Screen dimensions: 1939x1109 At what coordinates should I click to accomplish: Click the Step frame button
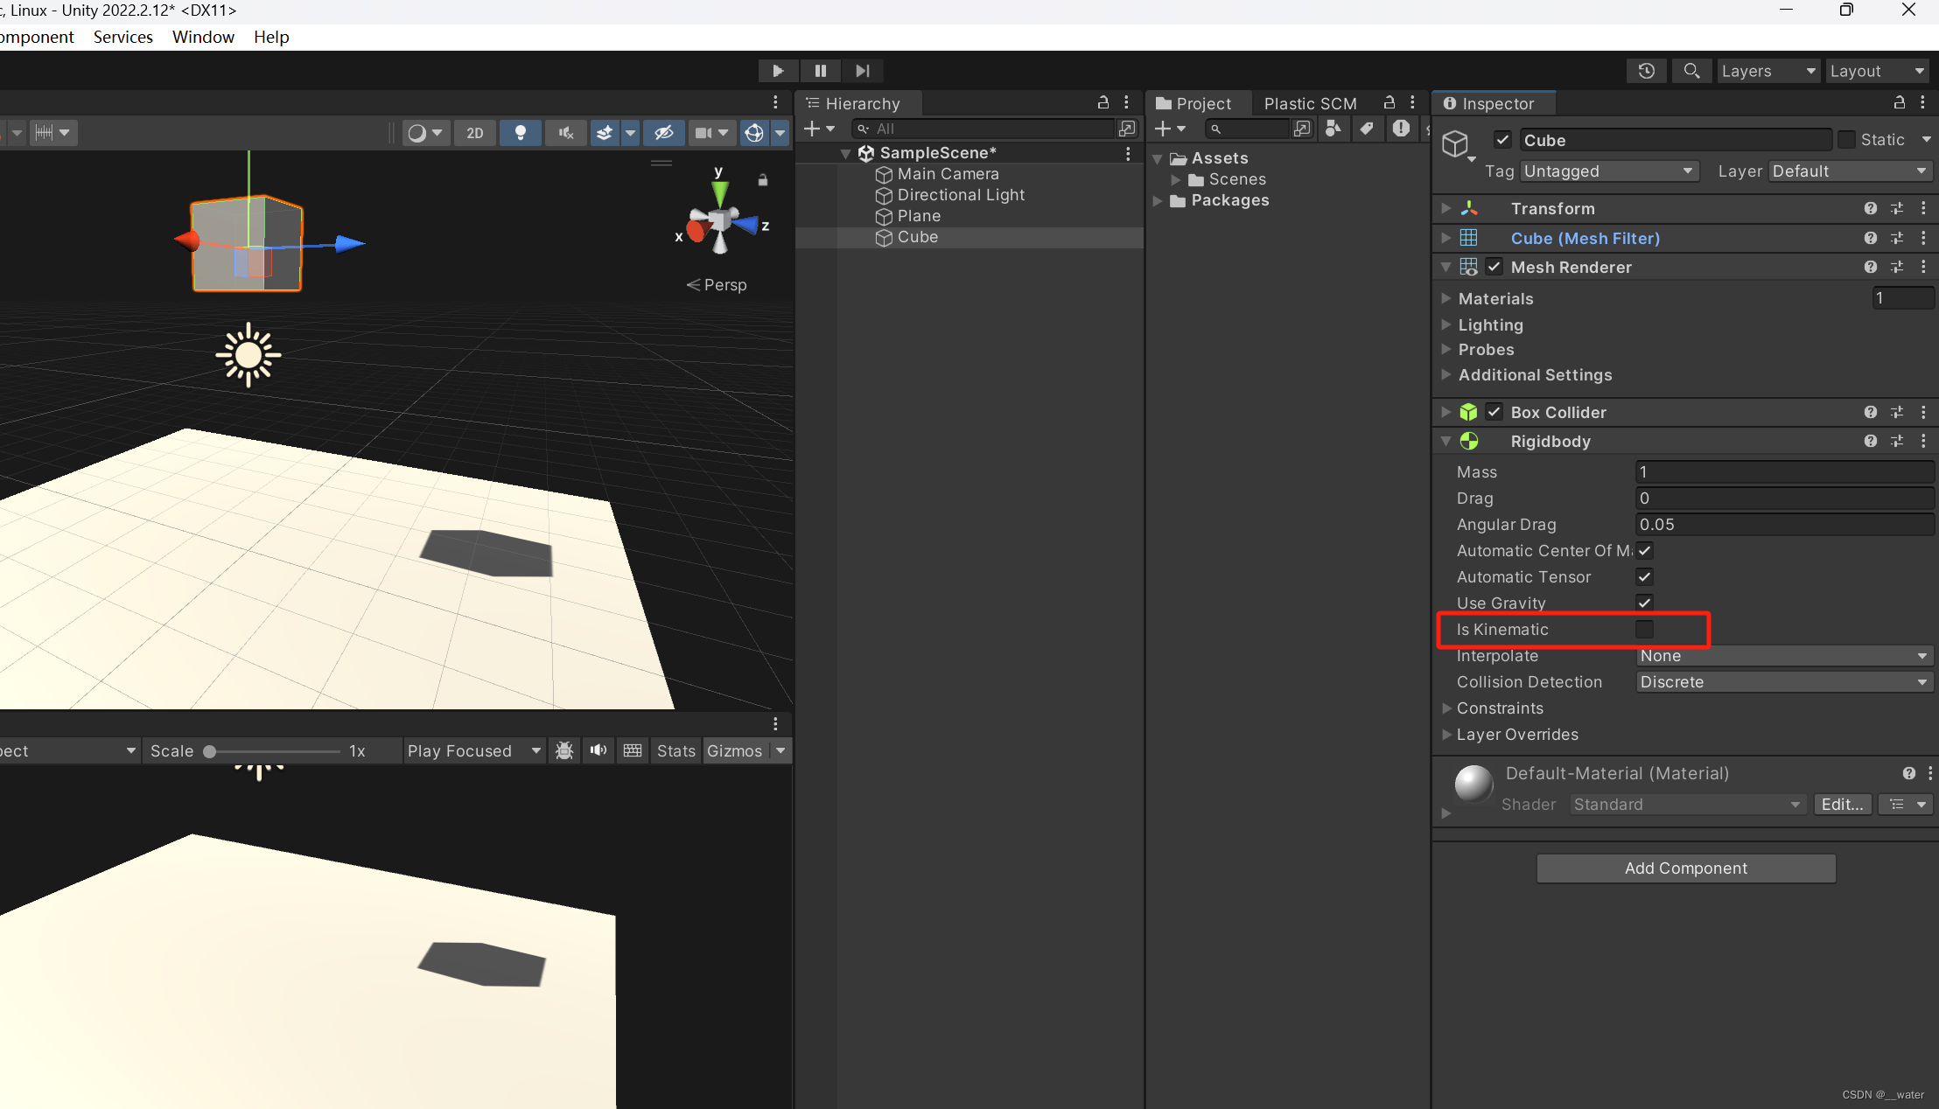[x=862, y=71]
